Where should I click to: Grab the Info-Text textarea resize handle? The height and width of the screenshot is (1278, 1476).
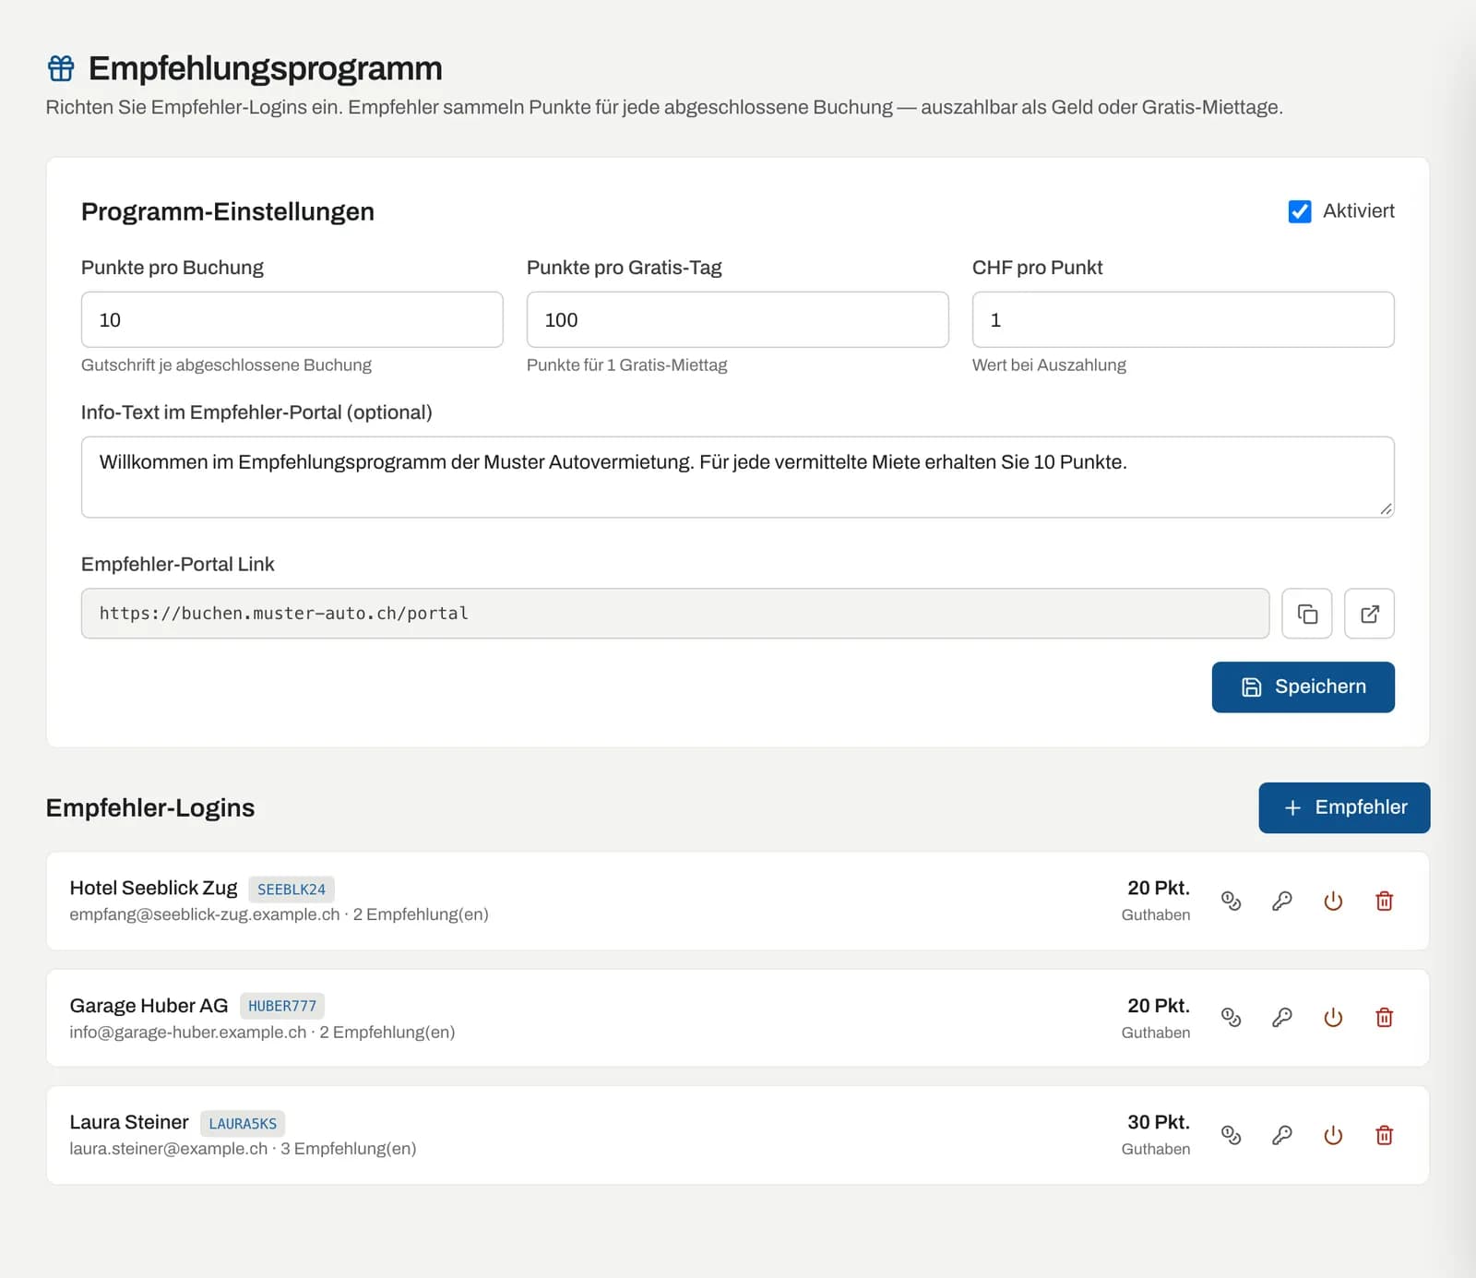pos(1386,508)
